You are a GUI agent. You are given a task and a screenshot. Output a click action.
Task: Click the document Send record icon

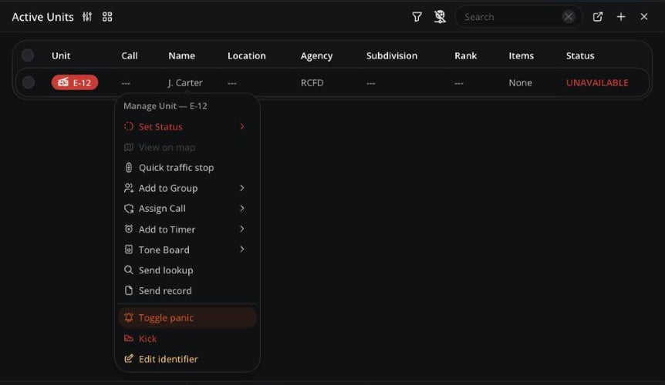(129, 290)
